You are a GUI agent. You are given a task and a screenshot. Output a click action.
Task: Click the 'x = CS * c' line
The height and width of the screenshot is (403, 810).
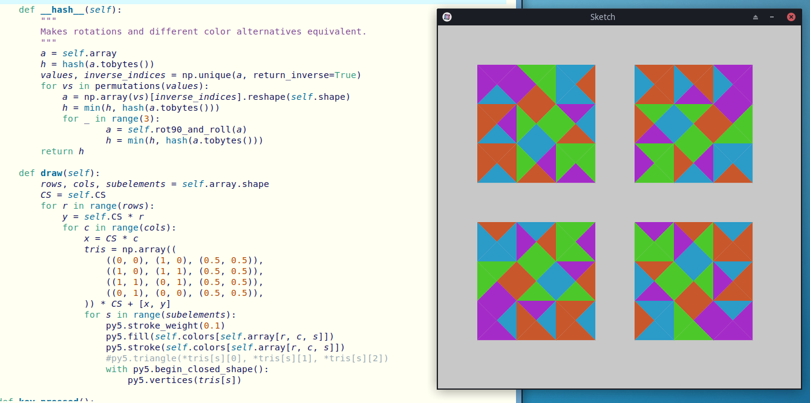click(111, 238)
